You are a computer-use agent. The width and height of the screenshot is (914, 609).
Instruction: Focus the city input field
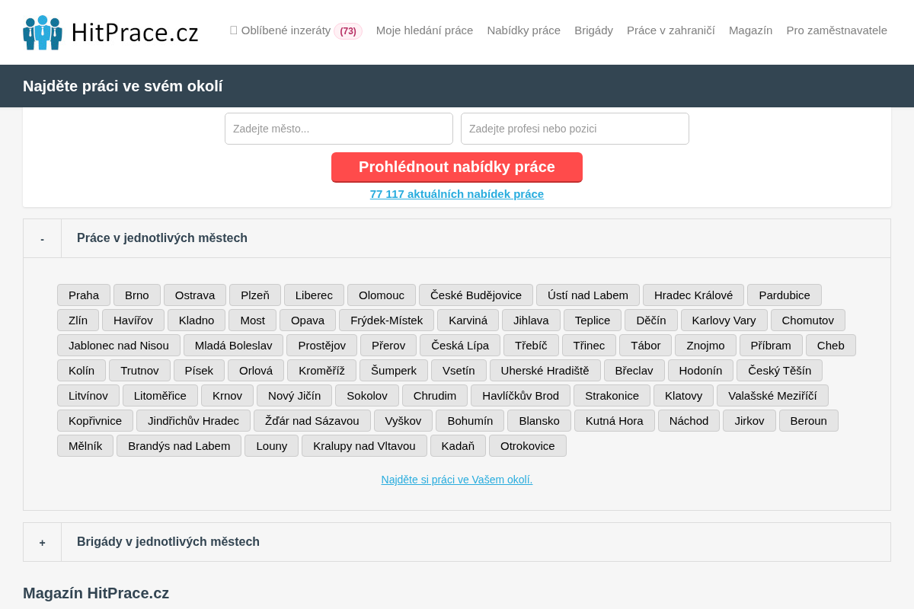339,129
